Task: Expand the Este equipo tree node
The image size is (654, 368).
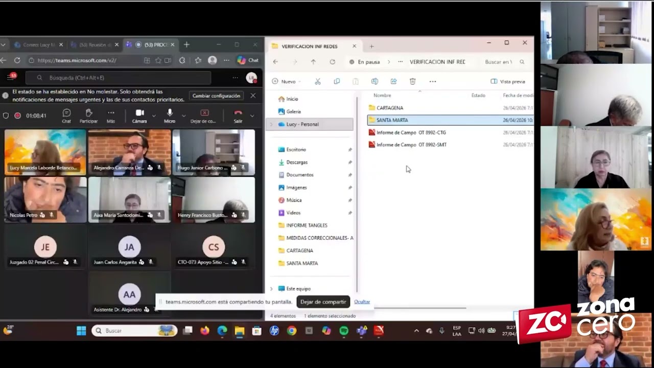Action: coord(271,289)
